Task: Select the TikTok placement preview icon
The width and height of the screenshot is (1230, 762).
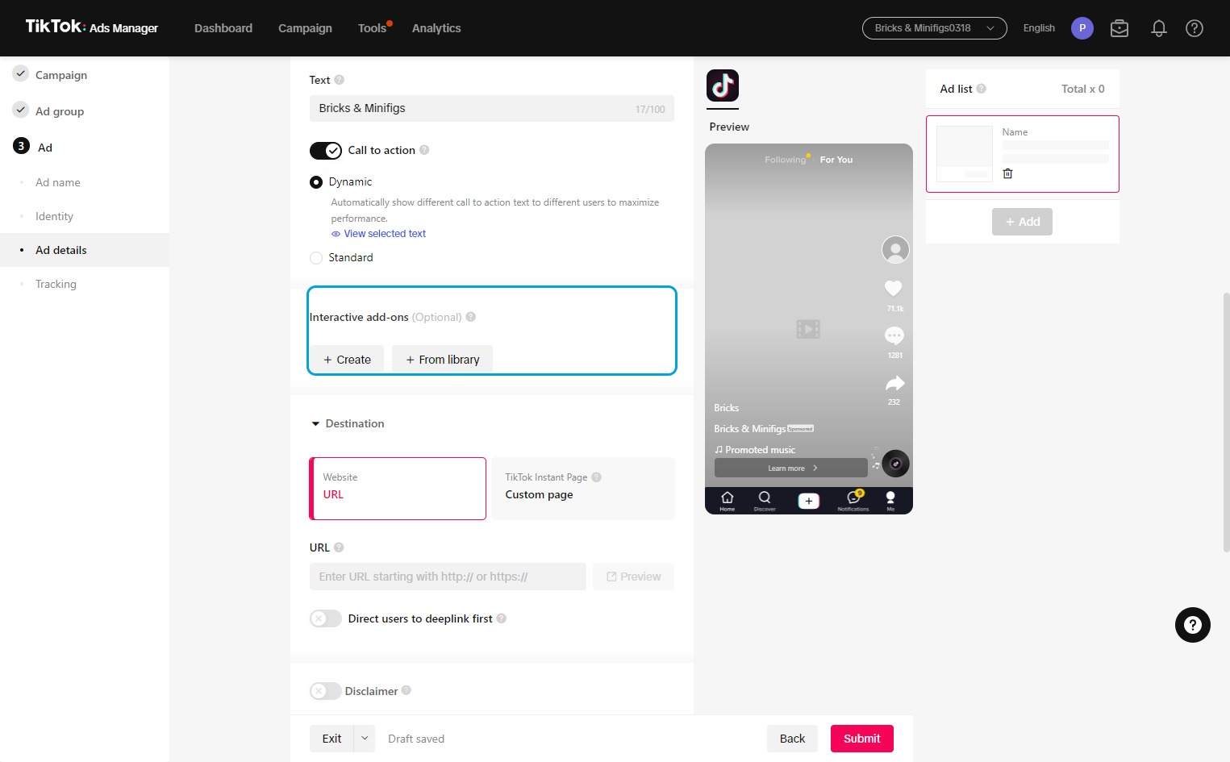Action: pyautogui.click(x=723, y=85)
